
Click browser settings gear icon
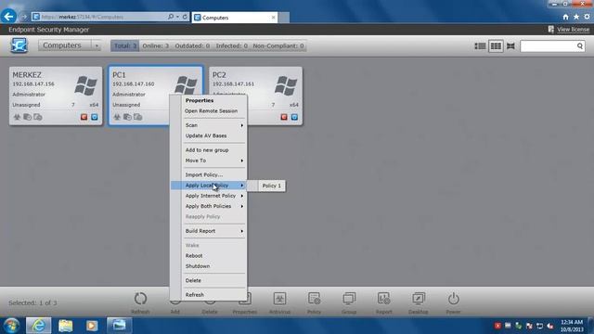pos(587,17)
